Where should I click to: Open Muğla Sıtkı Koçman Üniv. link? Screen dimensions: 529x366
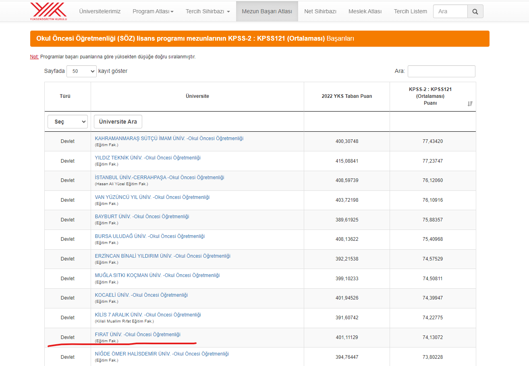pos(158,275)
